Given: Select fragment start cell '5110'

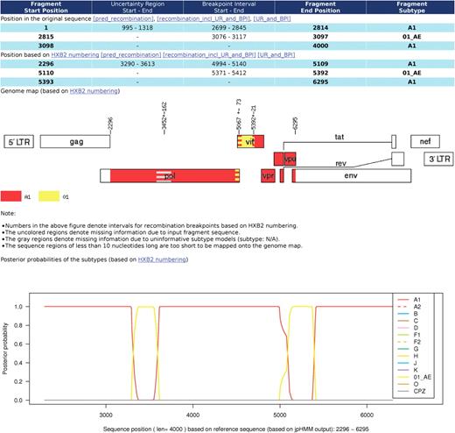Looking at the screenshot, I should pos(46,73).
